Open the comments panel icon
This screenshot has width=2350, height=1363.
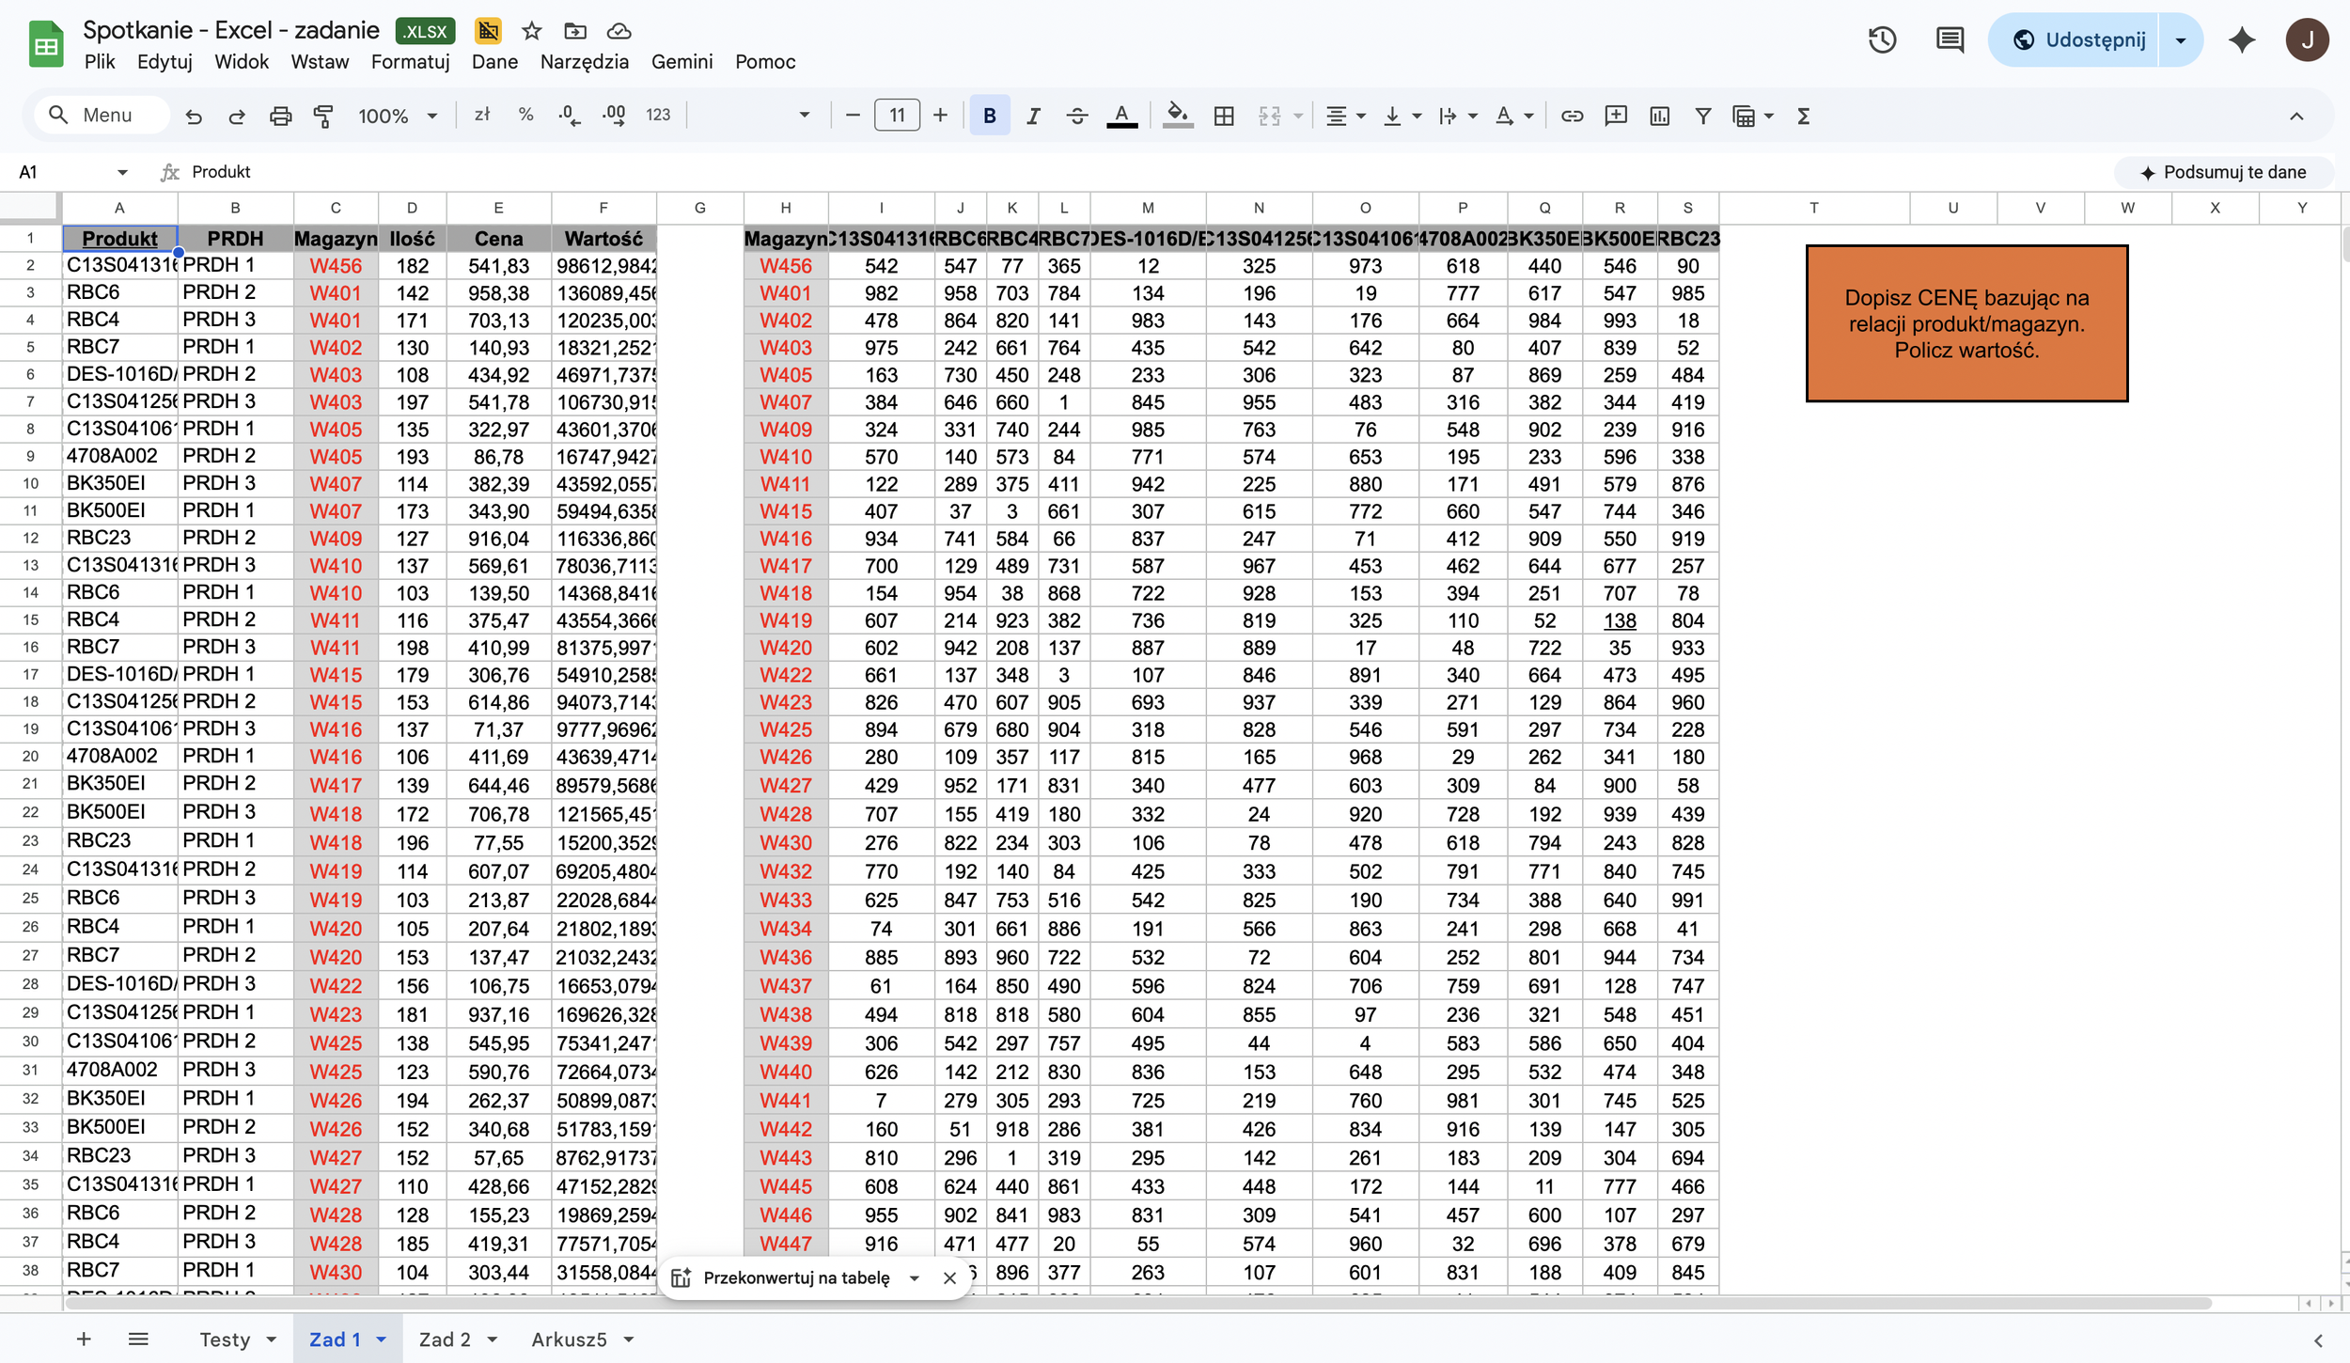point(1950,39)
